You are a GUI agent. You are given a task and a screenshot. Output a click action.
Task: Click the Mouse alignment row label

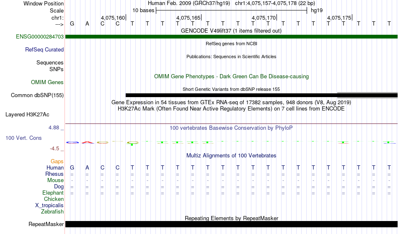(55, 180)
